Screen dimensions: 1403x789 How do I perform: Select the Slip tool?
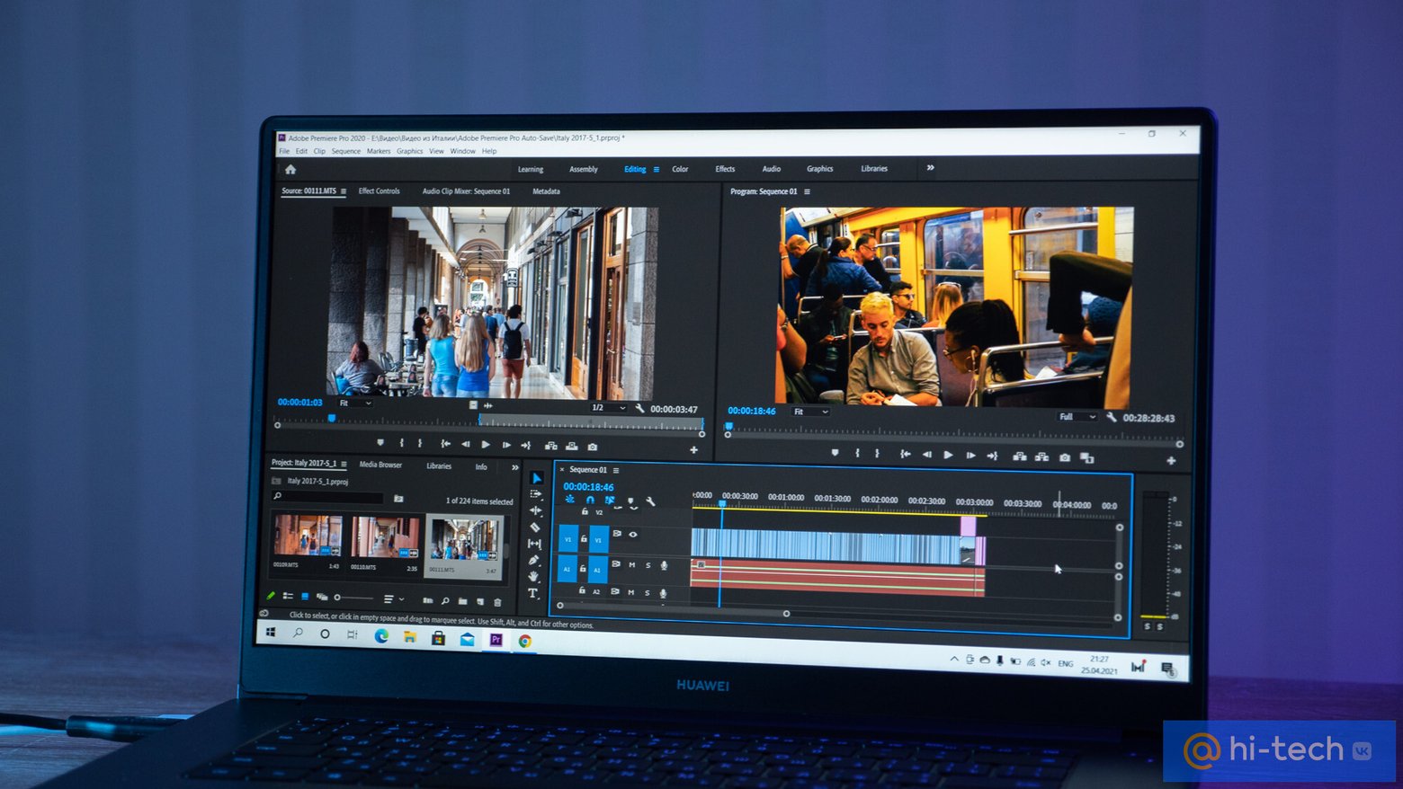534,543
